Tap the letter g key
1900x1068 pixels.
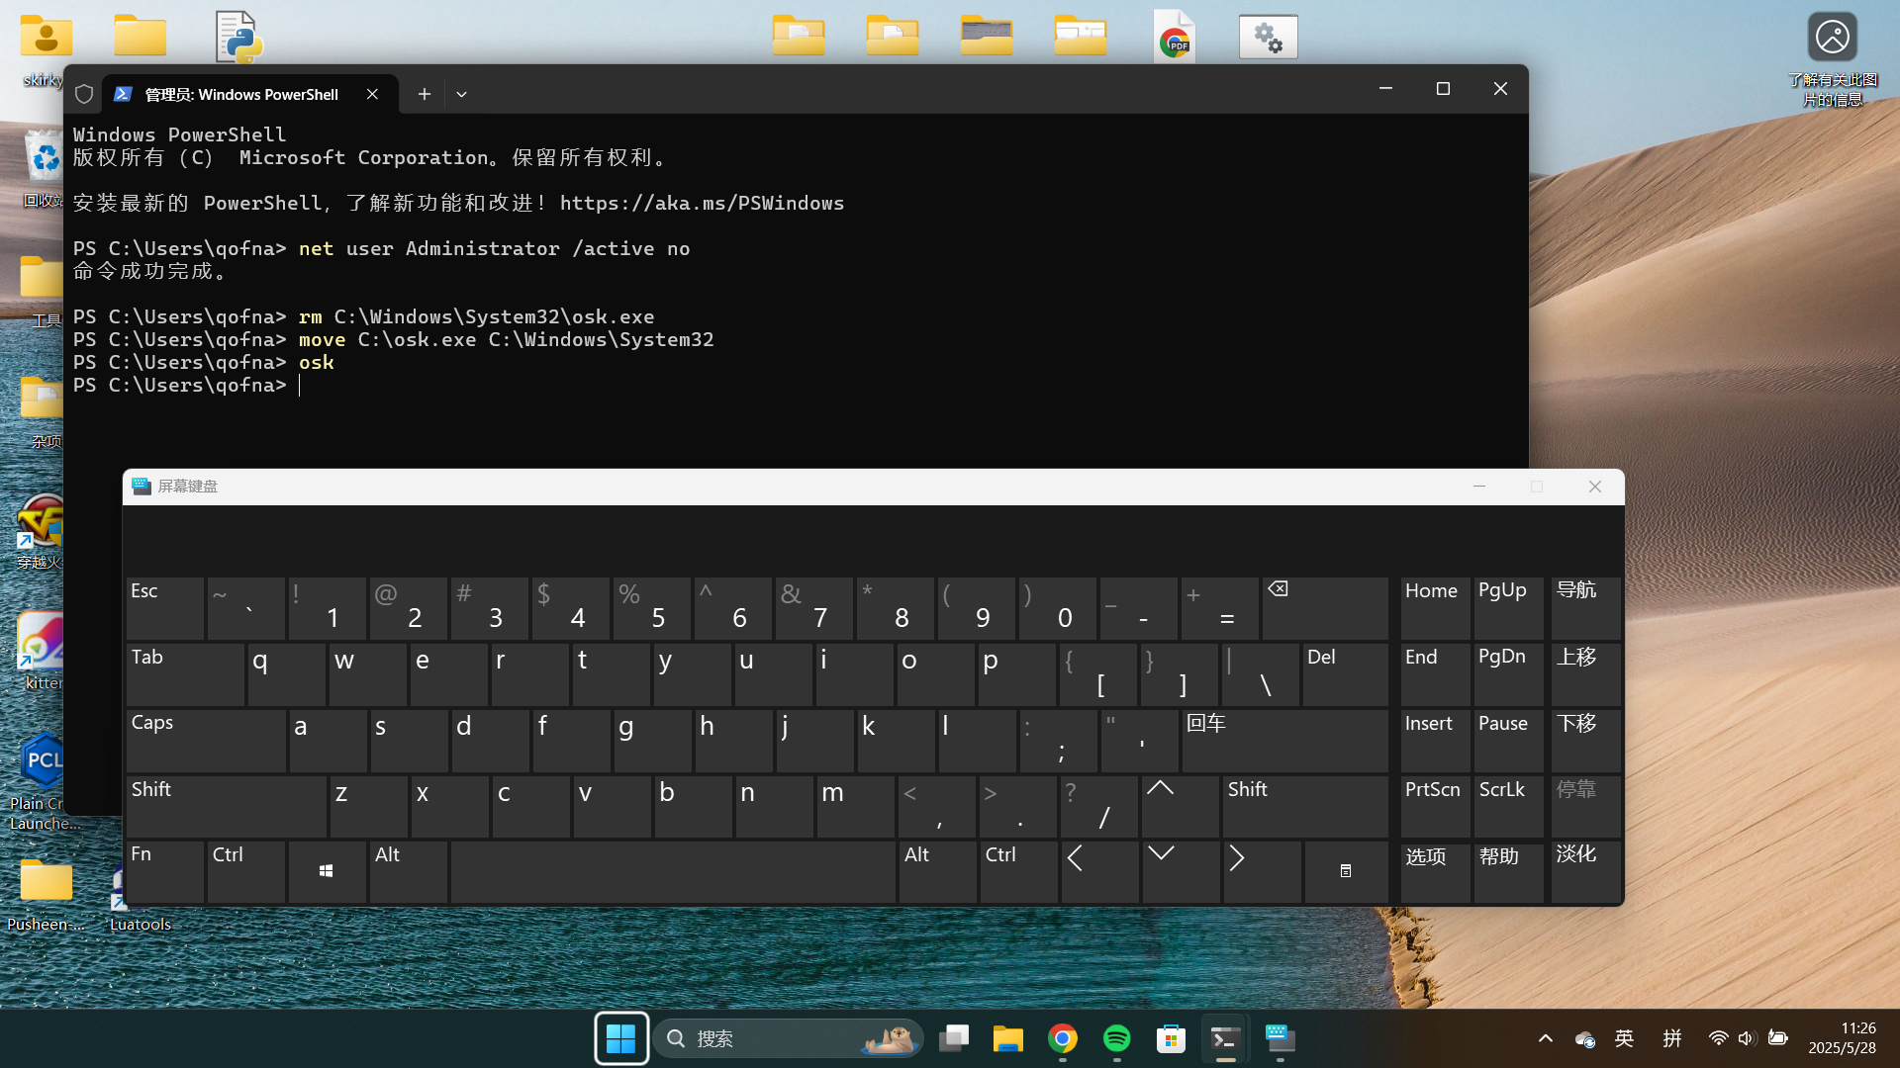pos(652,741)
